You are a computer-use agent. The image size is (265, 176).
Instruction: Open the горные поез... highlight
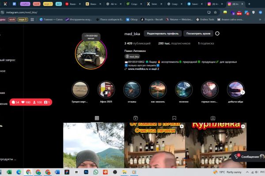[209, 90]
